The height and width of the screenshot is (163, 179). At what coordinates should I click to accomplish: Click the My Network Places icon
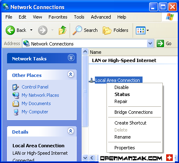[x=16, y=95]
